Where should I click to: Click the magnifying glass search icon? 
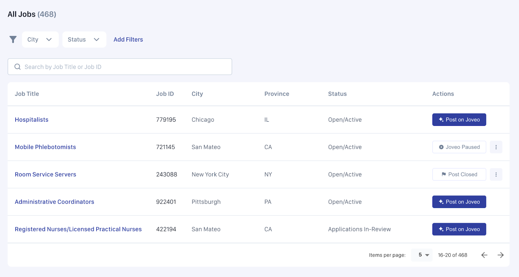(18, 67)
